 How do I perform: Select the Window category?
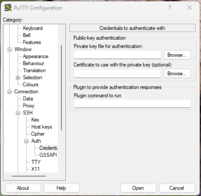(x=23, y=49)
